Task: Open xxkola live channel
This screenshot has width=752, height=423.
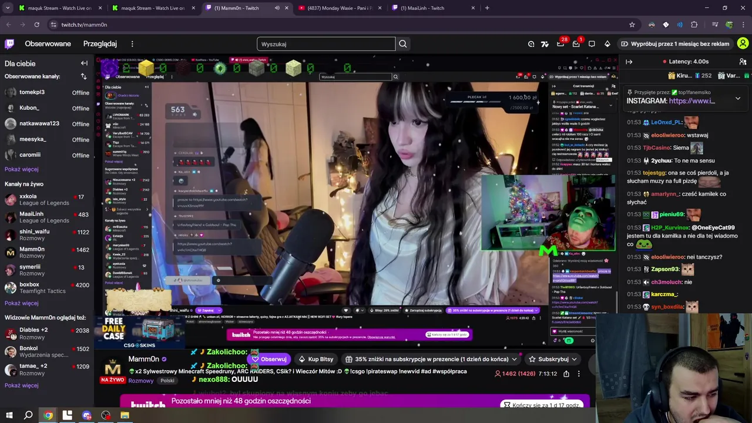Action: pos(47,200)
